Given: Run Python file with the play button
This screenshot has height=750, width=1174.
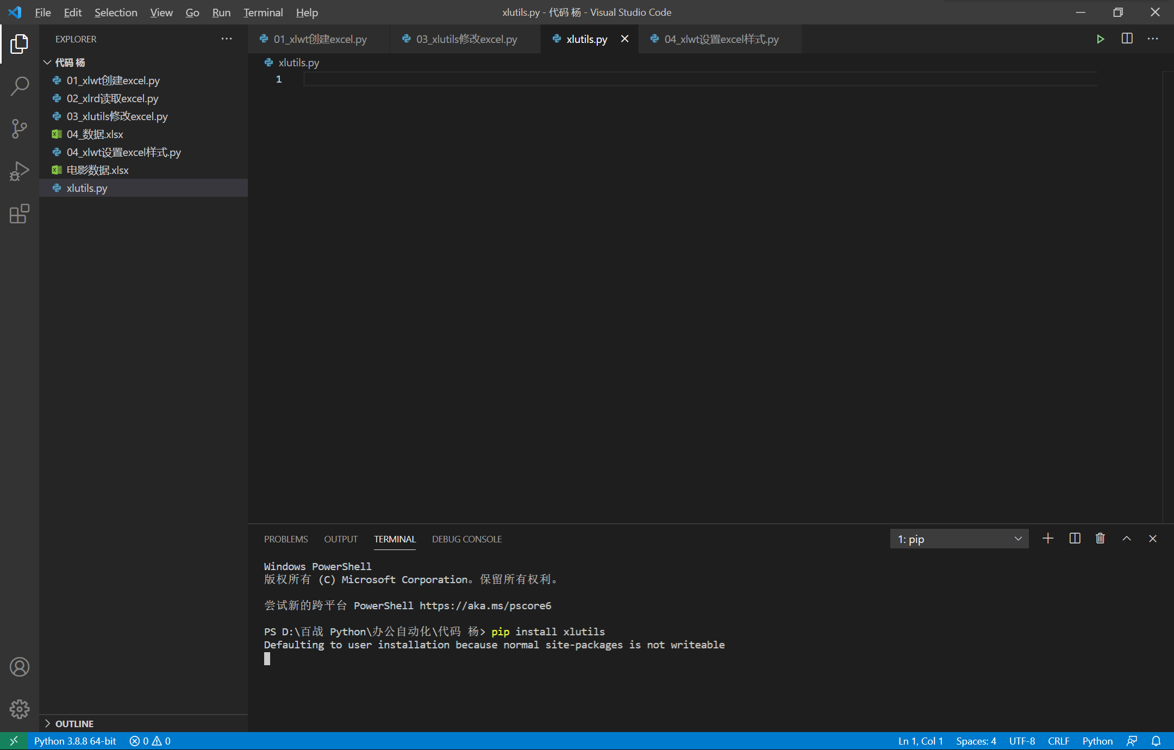Looking at the screenshot, I should coord(1100,39).
